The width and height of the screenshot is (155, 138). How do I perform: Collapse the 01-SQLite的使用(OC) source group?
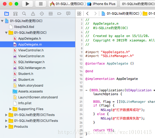click(6, 33)
